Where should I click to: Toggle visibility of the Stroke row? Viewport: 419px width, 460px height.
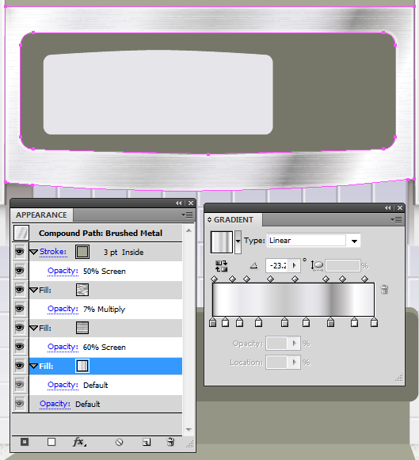[x=19, y=252]
